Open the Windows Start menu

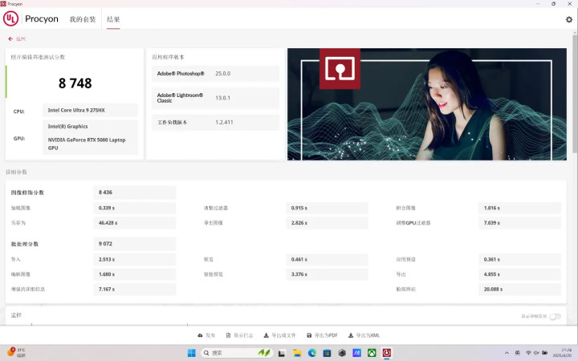(192, 353)
